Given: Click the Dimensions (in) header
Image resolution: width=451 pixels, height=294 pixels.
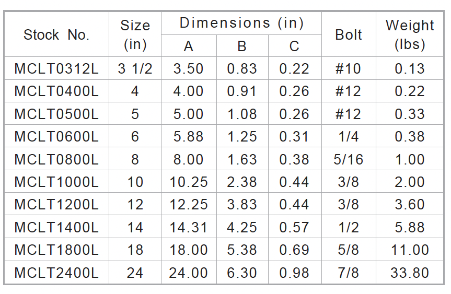Looking at the screenshot, I should (x=241, y=23).
